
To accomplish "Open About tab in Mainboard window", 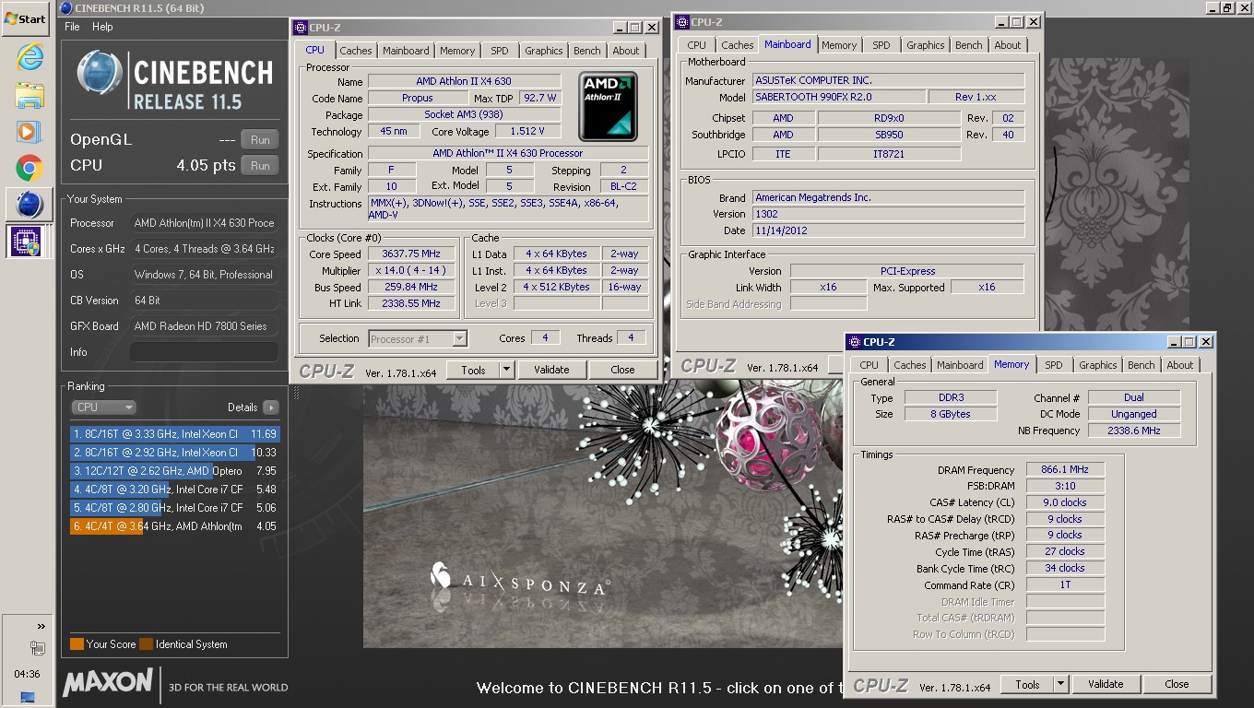I will pyautogui.click(x=1008, y=45).
